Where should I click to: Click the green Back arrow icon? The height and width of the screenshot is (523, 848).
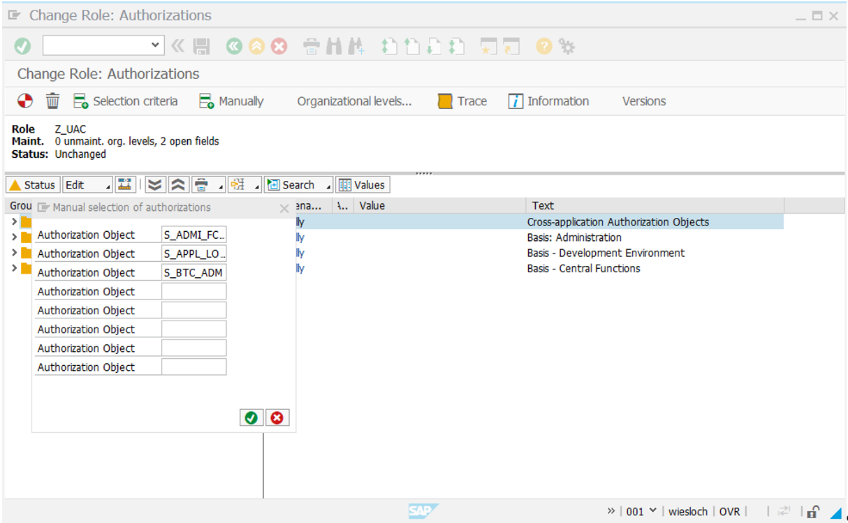click(x=234, y=46)
